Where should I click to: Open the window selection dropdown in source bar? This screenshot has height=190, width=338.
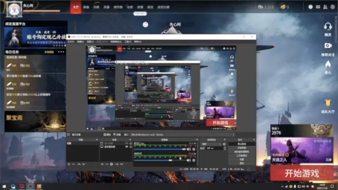(x=183, y=135)
